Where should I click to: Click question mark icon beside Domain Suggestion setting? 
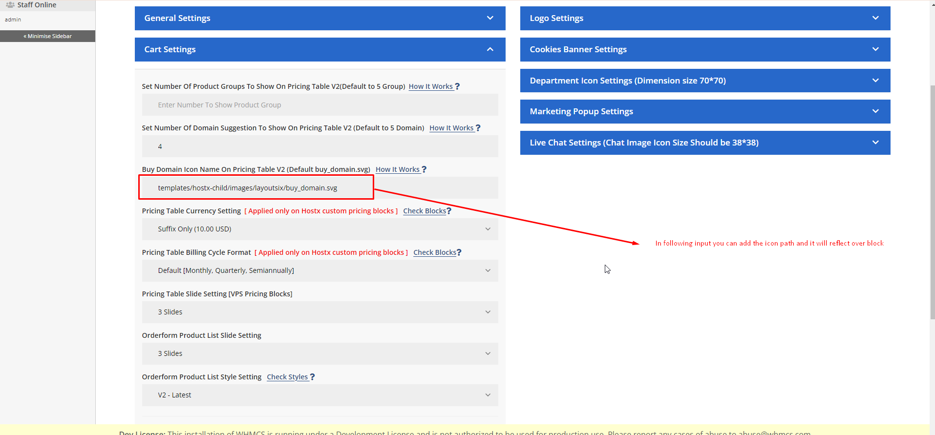[478, 128]
